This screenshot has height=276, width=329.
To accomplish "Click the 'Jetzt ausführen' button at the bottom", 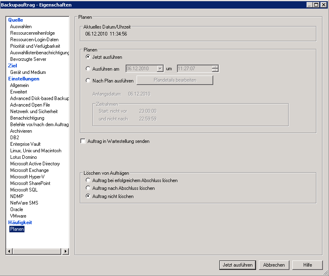I will 237,265.
